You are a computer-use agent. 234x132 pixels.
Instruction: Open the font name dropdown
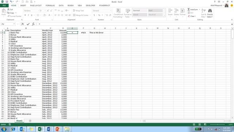tap(39, 11)
